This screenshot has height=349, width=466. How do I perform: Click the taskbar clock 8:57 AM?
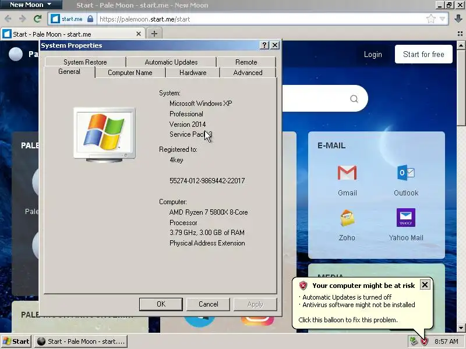coord(446,341)
